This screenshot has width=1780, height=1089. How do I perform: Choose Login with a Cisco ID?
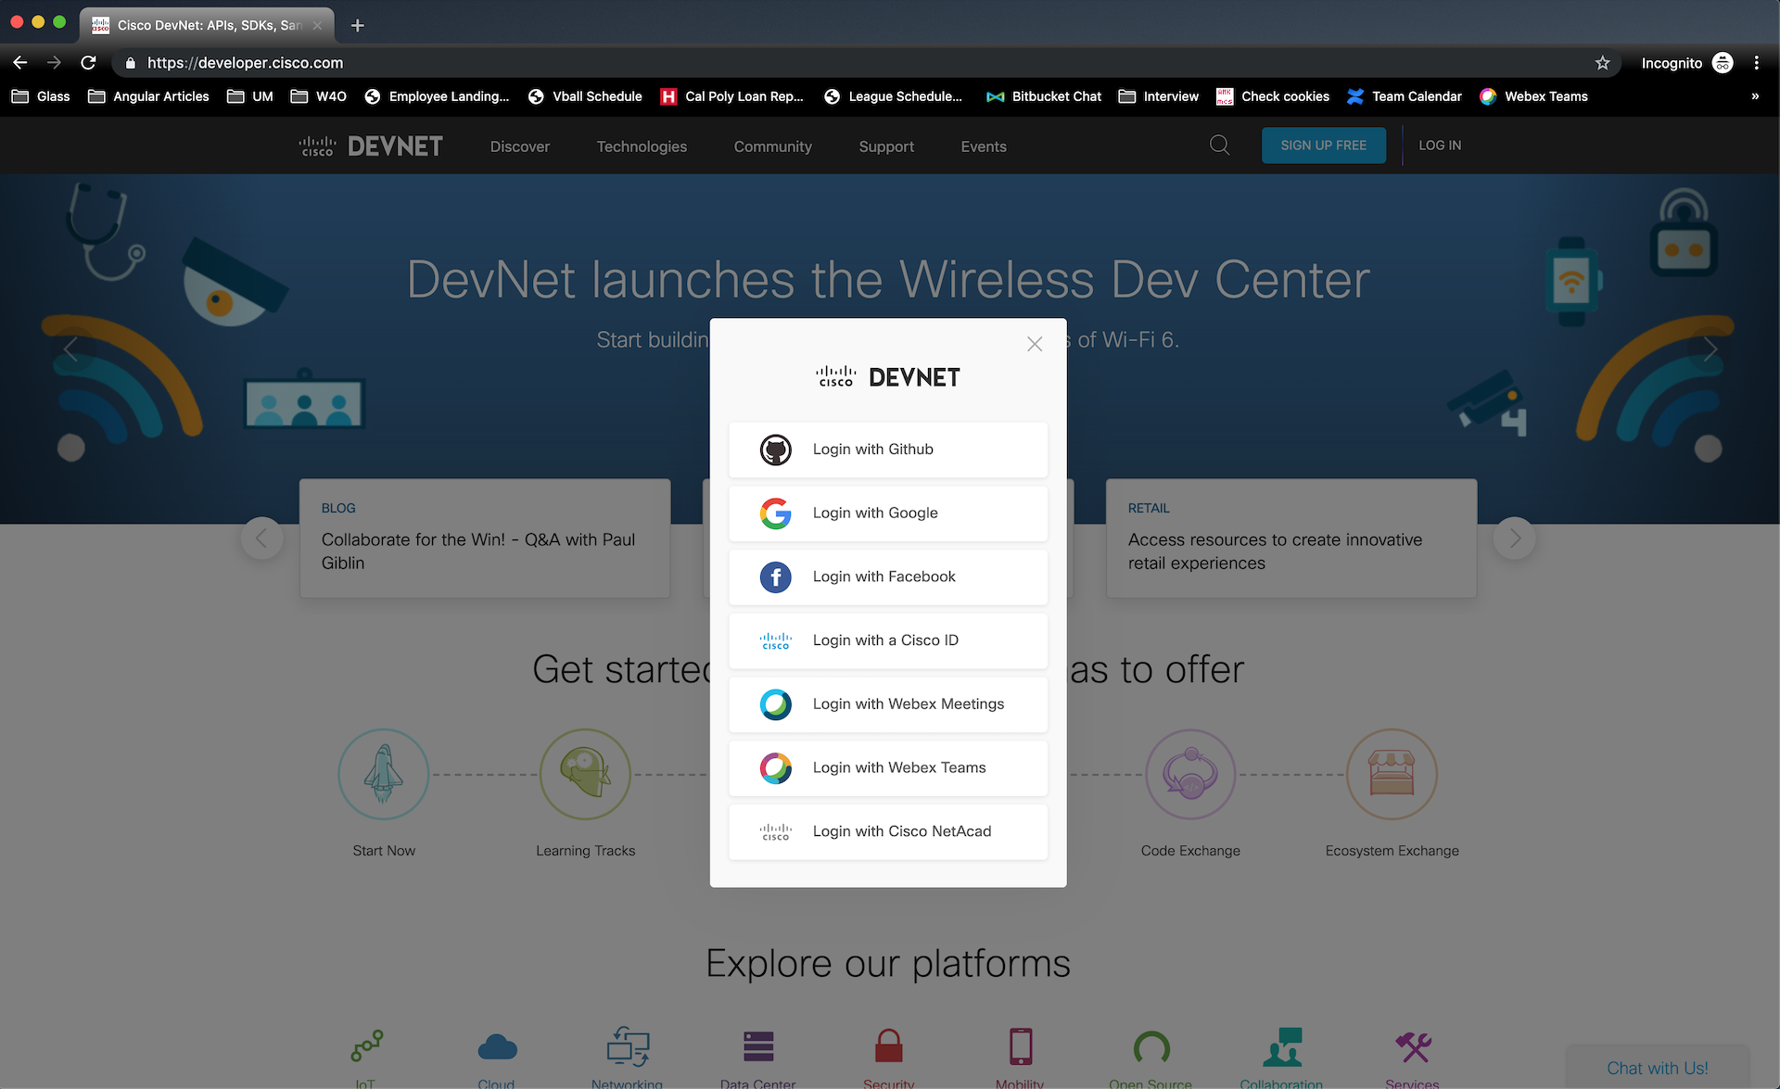click(888, 640)
